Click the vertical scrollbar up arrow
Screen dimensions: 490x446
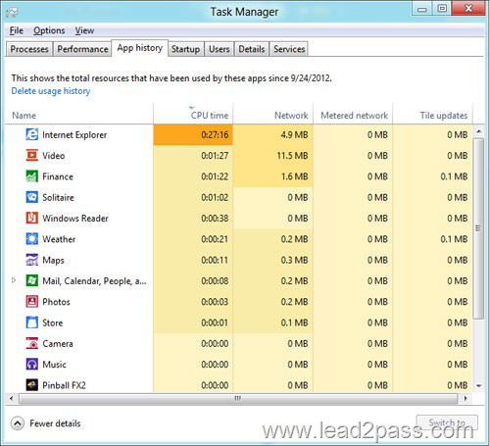pos(479,131)
